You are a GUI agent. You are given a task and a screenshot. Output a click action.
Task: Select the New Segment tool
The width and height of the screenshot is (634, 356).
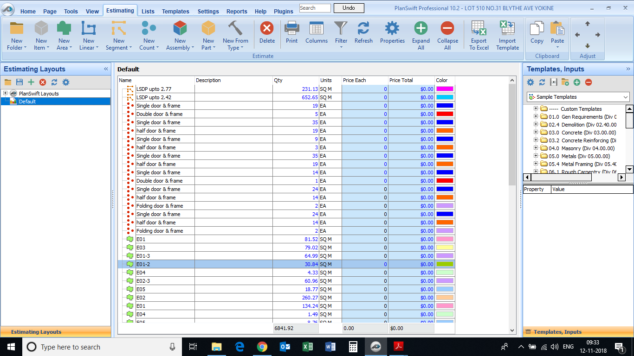tap(119, 29)
